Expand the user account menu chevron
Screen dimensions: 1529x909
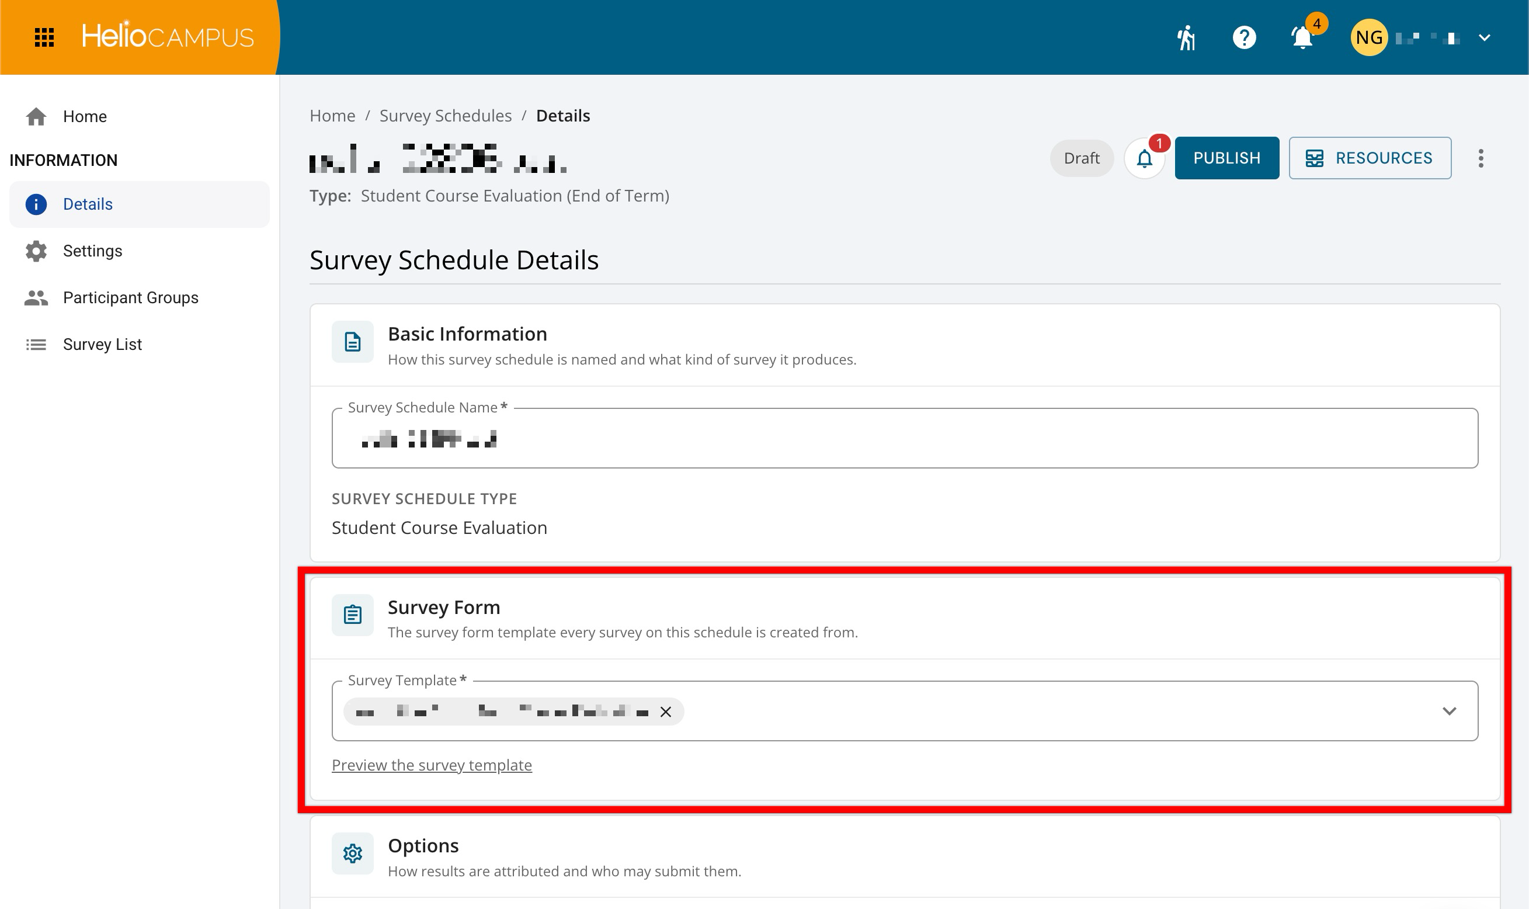(1484, 37)
